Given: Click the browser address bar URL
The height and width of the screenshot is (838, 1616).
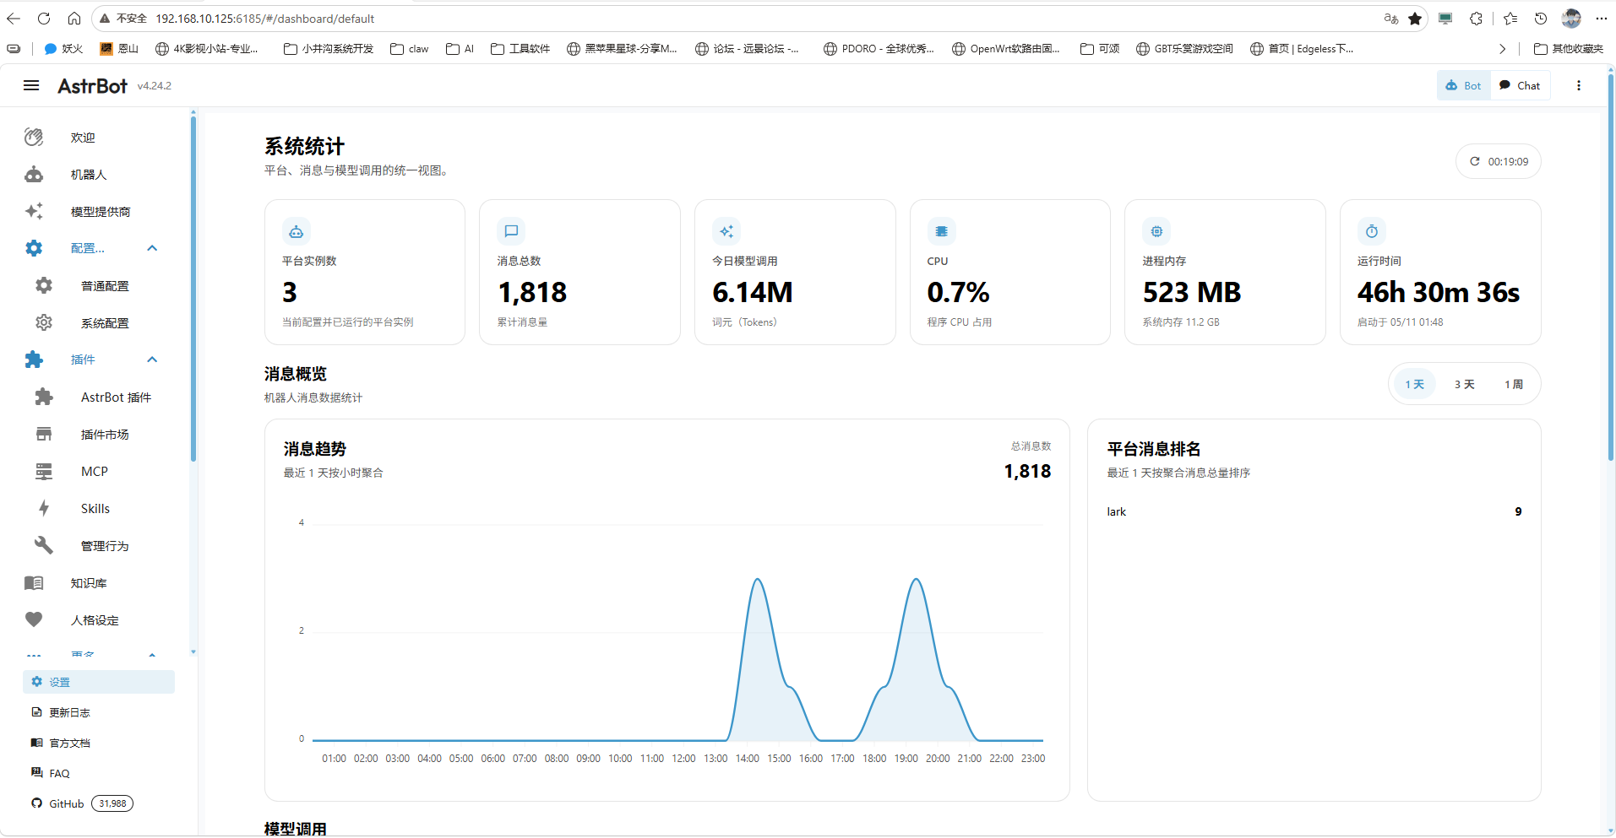Looking at the screenshot, I should pyautogui.click(x=264, y=19).
